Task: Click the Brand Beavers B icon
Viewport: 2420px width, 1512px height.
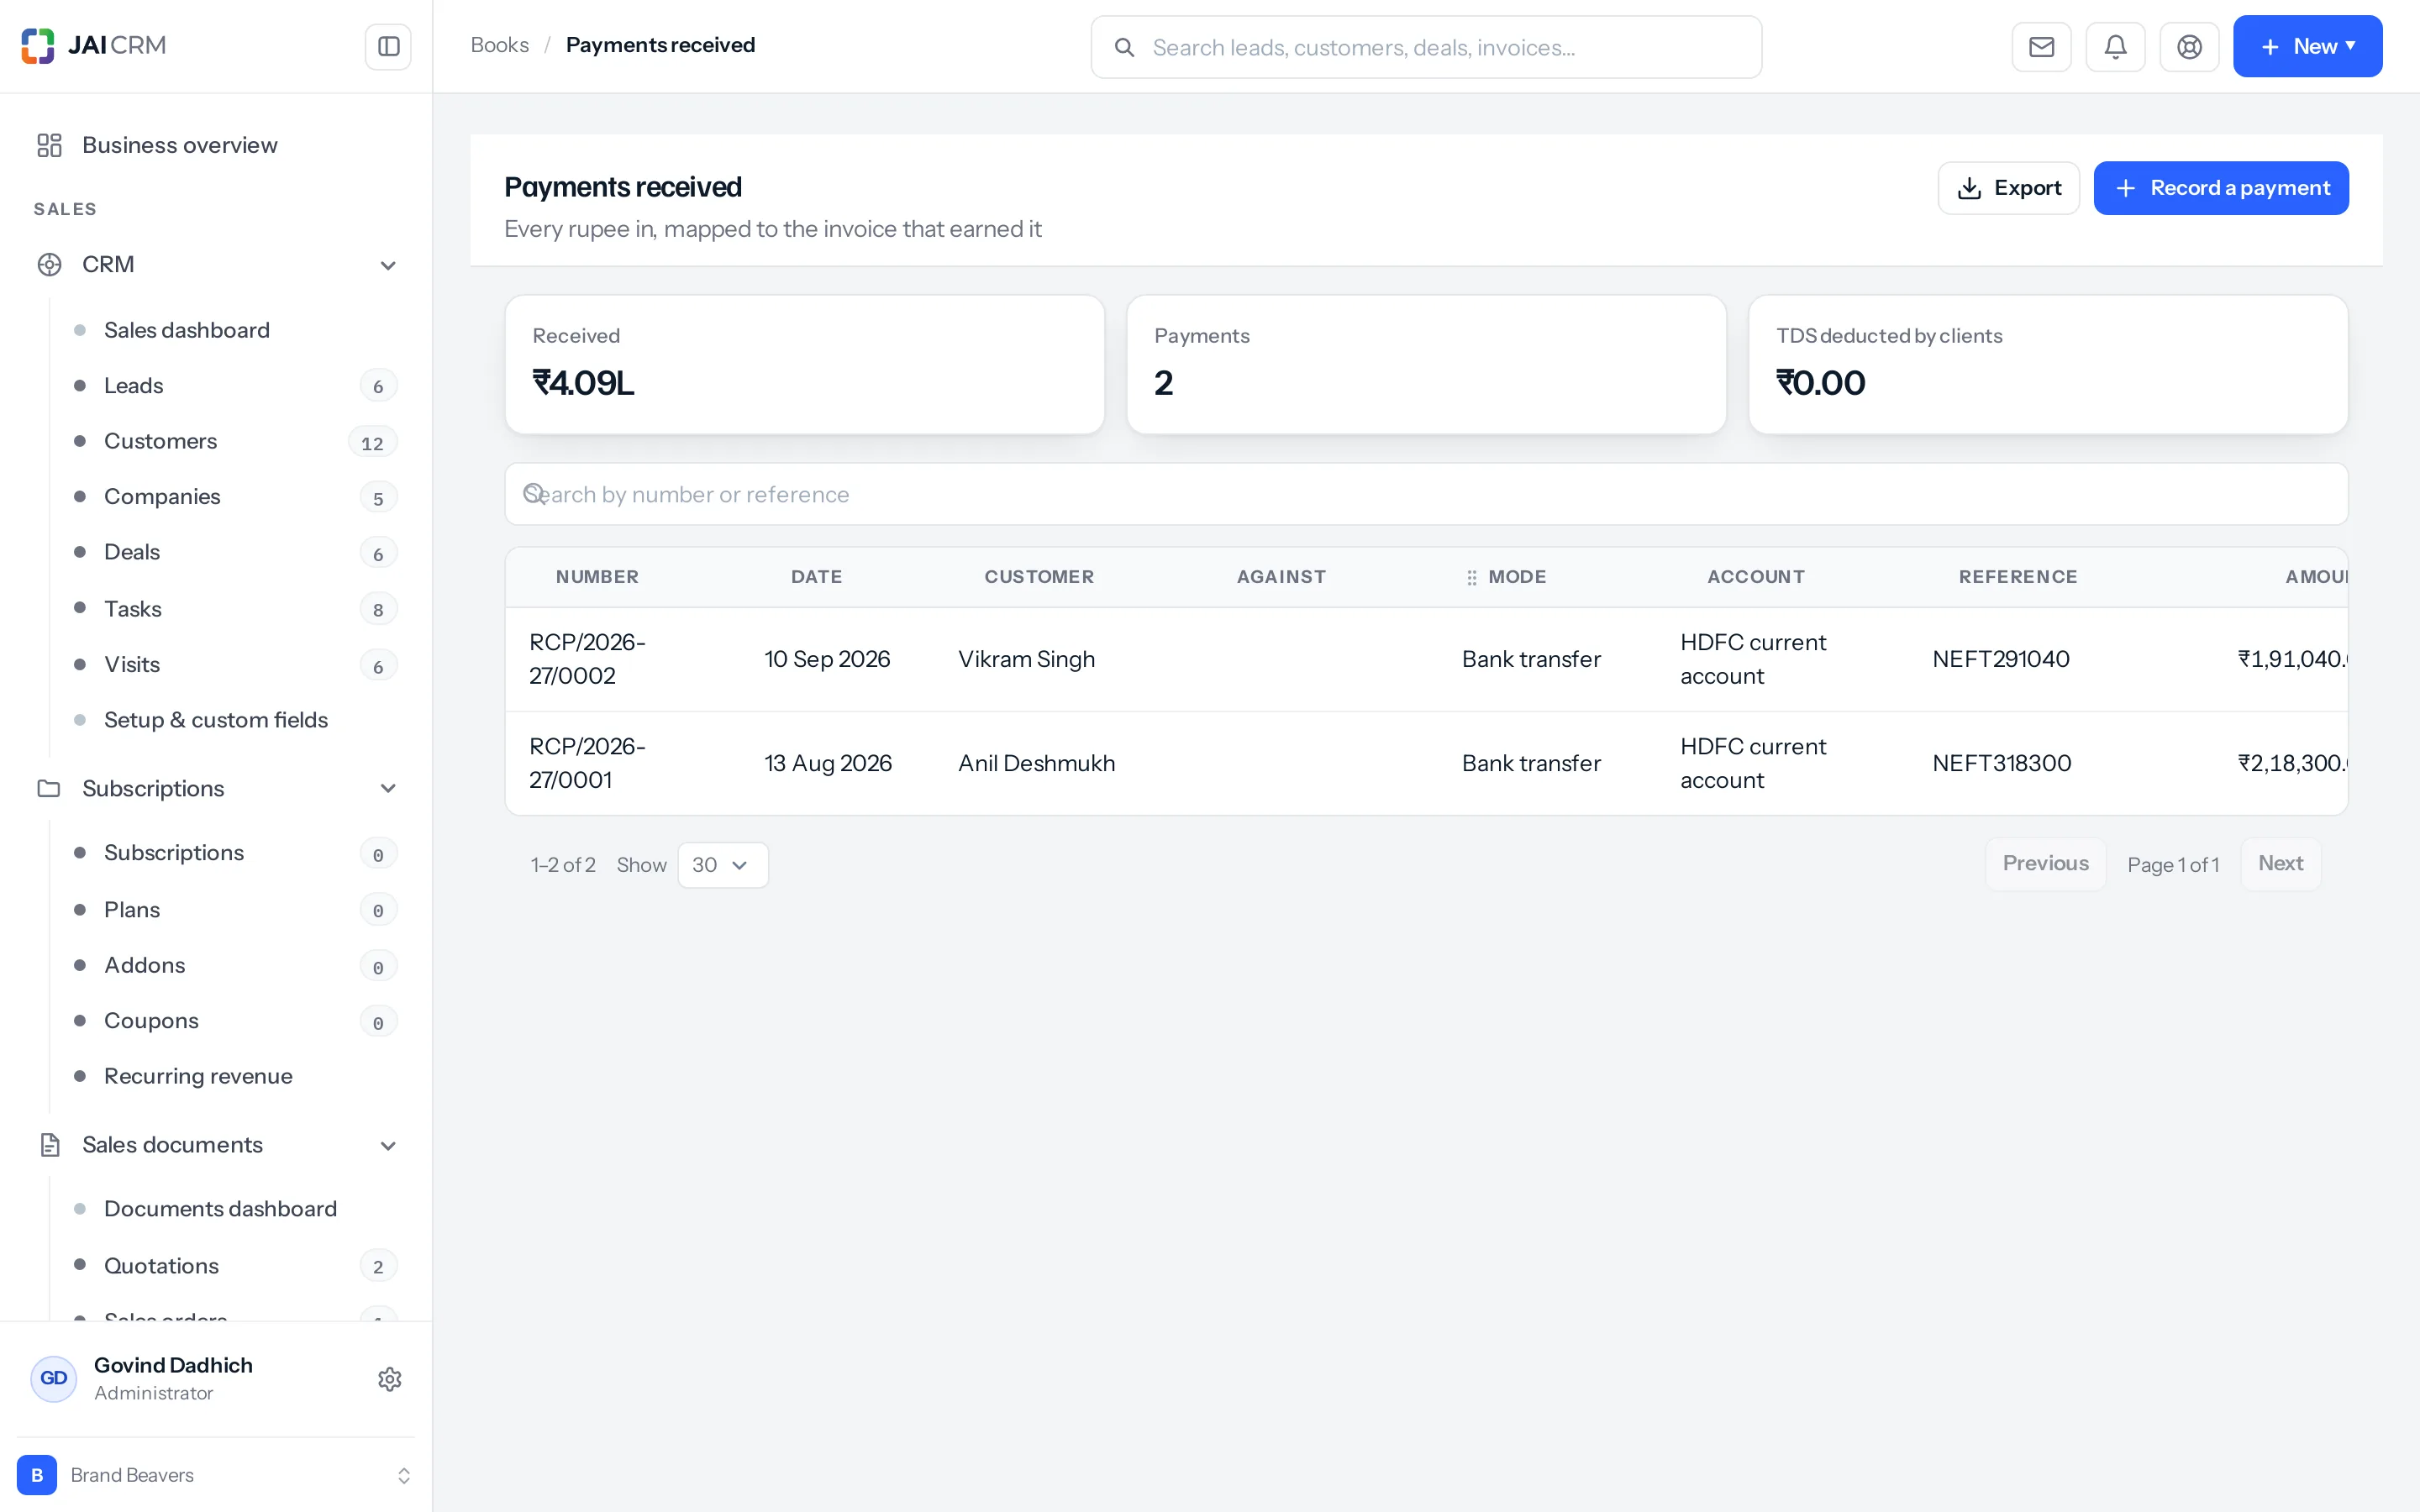Action: (37, 1475)
